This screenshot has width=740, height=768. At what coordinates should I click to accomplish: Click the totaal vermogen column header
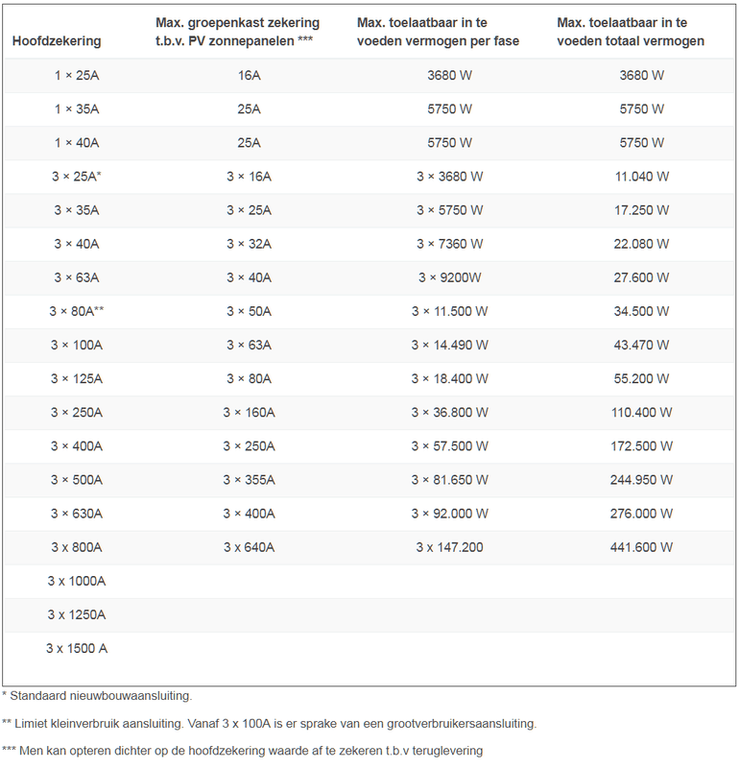[631, 32]
